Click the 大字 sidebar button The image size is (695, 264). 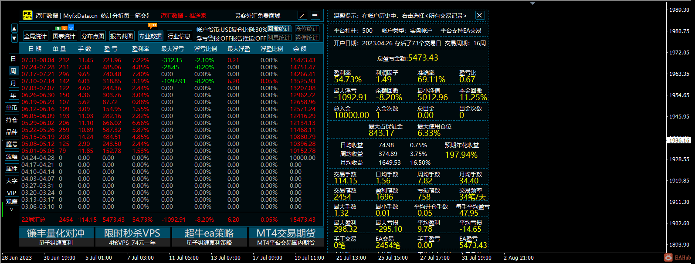pos(12,181)
